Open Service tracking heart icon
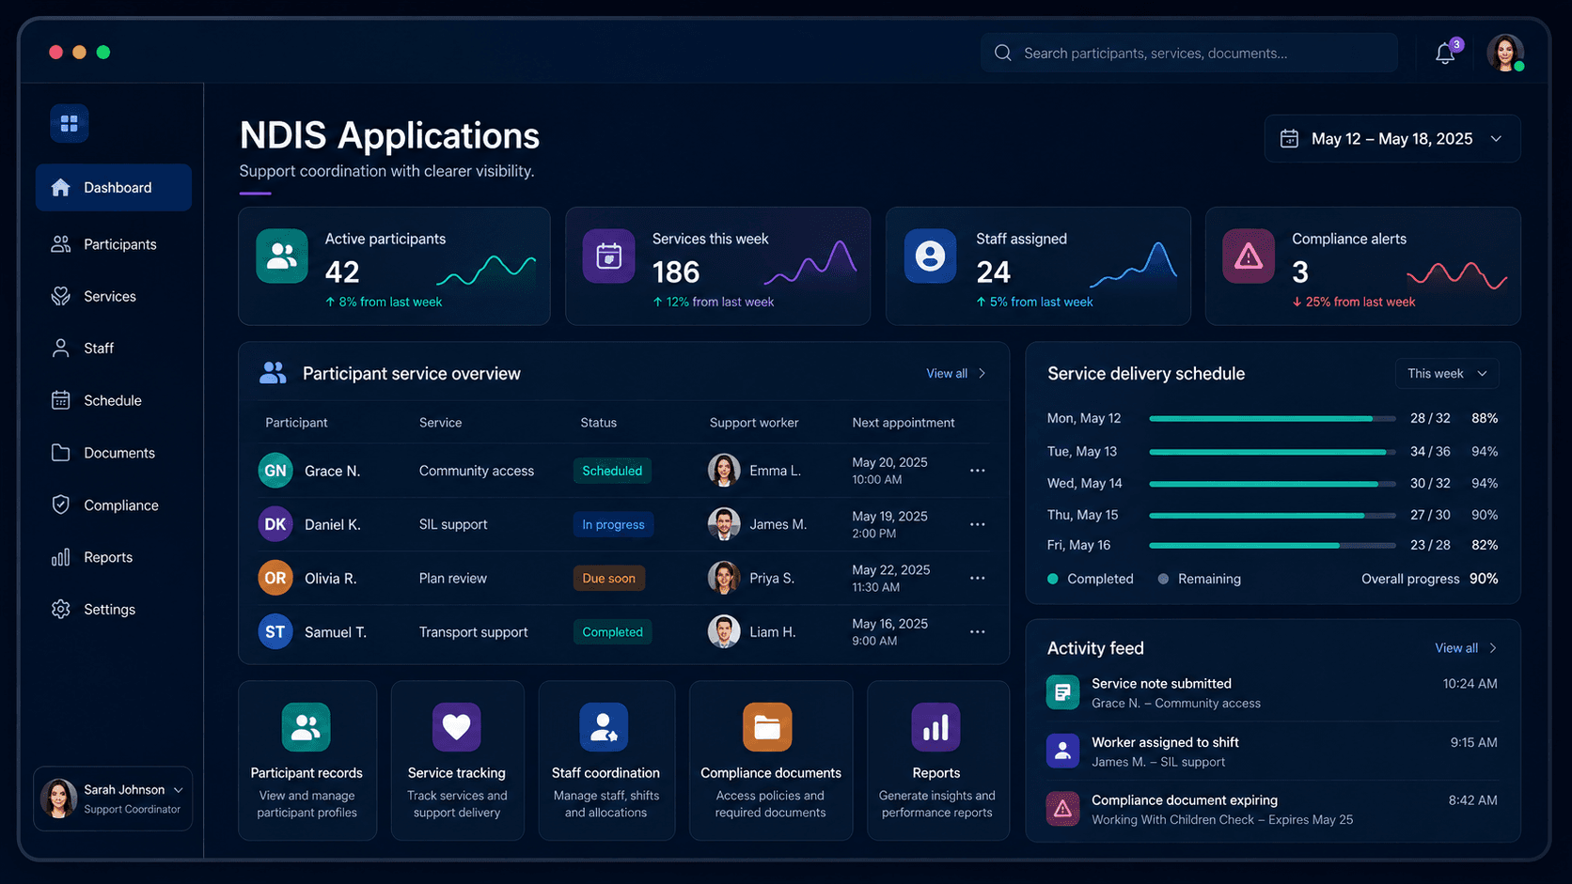The height and width of the screenshot is (884, 1572). point(456,727)
